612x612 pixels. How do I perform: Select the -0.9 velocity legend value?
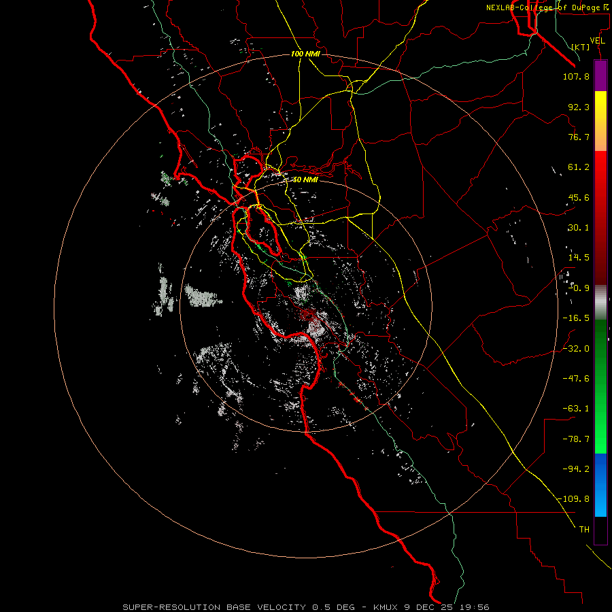click(579, 288)
